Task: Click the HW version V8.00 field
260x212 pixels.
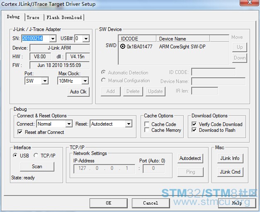Action: (x=40, y=57)
